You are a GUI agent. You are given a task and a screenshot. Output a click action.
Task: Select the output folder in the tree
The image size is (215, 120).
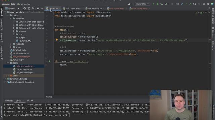click(22, 38)
